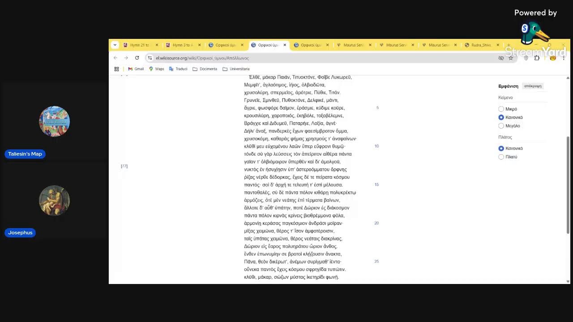Open the Maps bookmark
Image resolution: width=573 pixels, height=322 pixels.
(157, 69)
